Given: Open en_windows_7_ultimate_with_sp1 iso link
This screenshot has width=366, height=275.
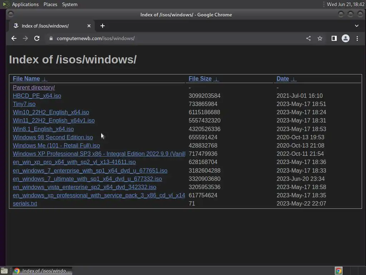Looking at the screenshot, I should (x=87, y=179).
